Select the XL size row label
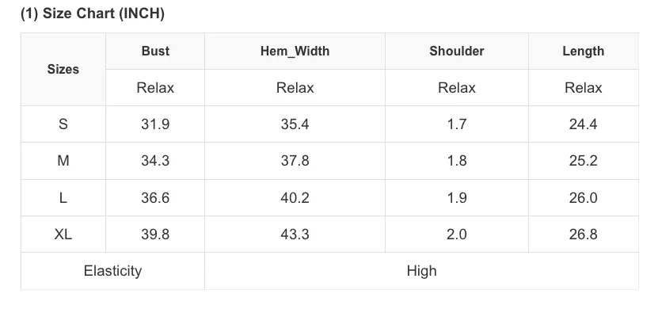 pos(63,235)
